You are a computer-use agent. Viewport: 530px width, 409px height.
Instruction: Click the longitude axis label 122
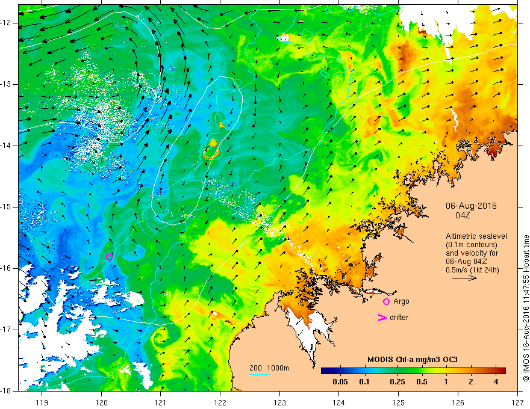click(x=220, y=402)
